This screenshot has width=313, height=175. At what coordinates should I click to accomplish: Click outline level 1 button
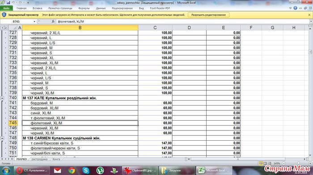pos(2,28)
